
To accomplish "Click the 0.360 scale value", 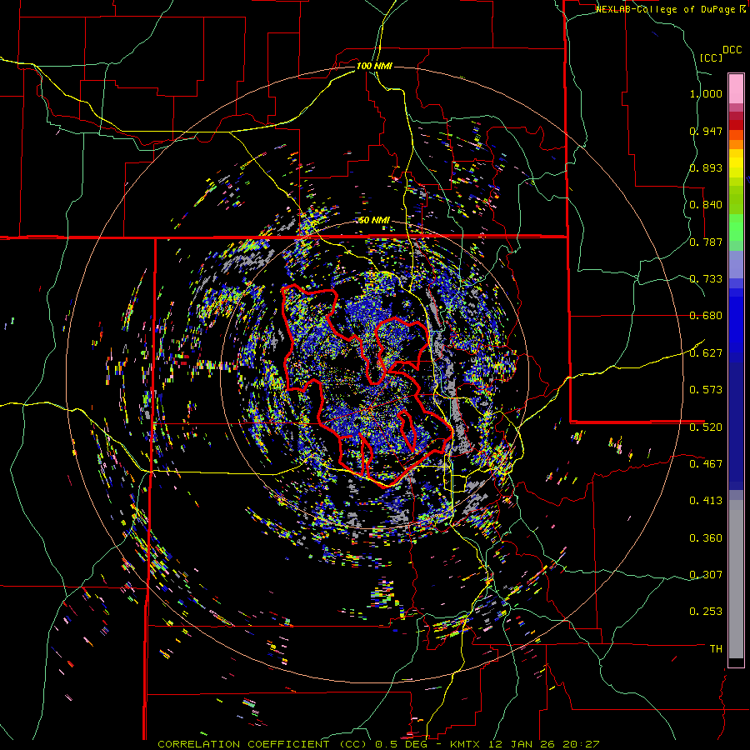I will coord(706,538).
